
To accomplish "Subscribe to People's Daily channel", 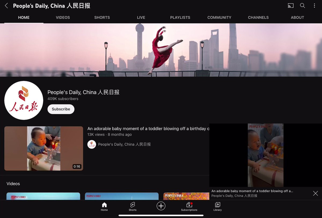I will (x=61, y=109).
